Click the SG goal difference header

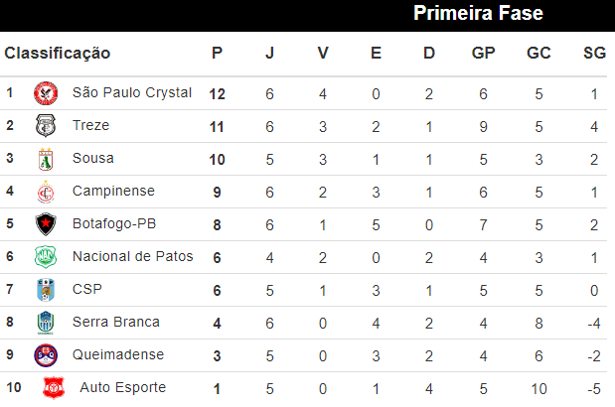tap(594, 53)
